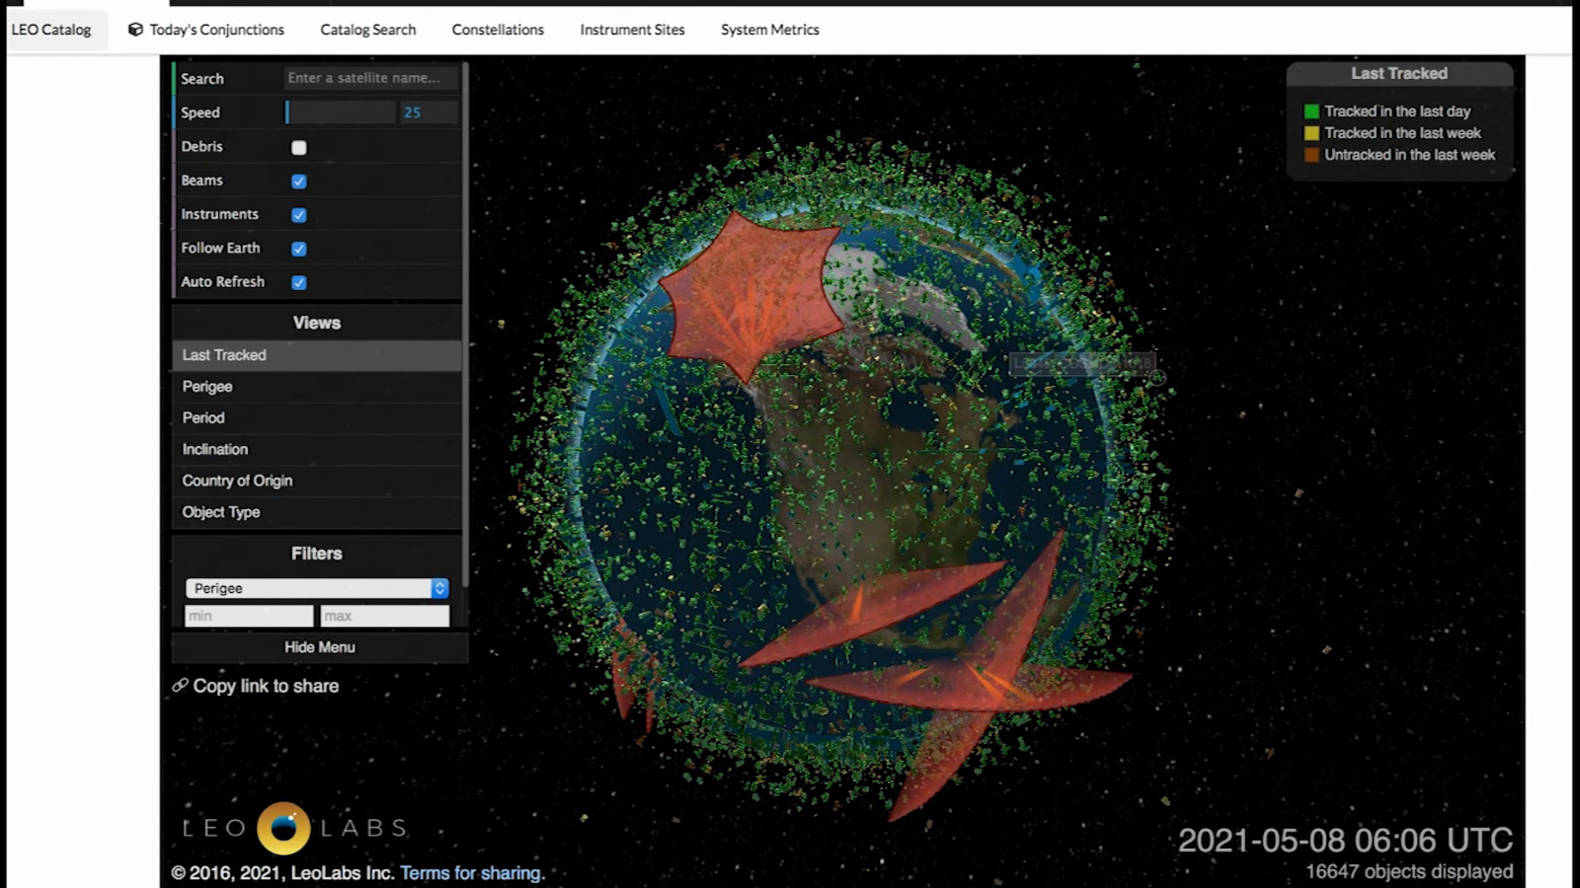Click yellow Tracked in the last week swatch
Image resolution: width=1580 pixels, height=888 pixels.
(x=1311, y=133)
